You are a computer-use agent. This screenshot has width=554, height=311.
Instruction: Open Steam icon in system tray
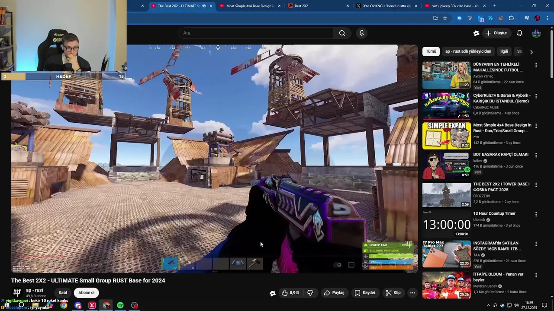(502, 305)
